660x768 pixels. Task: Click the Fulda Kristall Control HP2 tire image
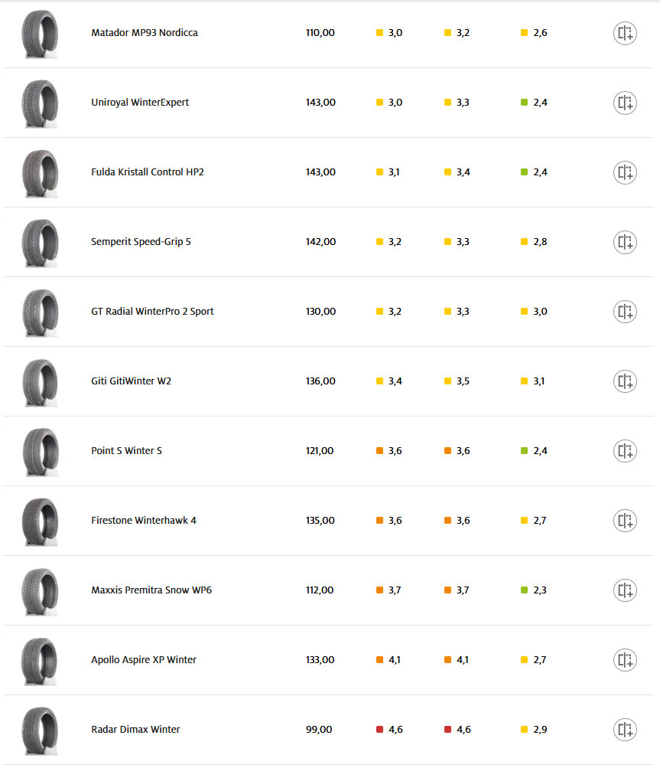click(x=40, y=173)
